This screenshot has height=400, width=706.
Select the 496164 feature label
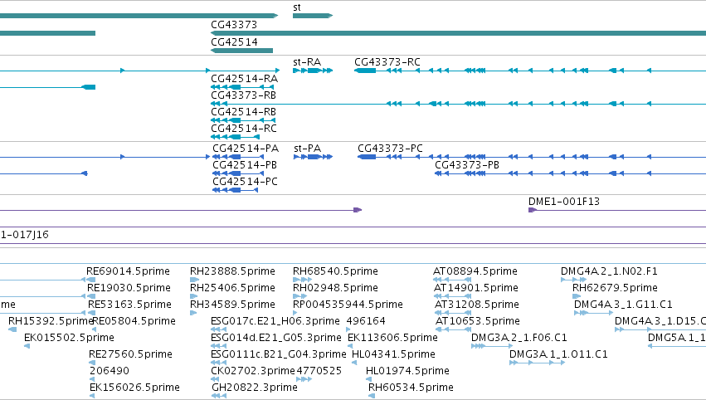click(366, 322)
